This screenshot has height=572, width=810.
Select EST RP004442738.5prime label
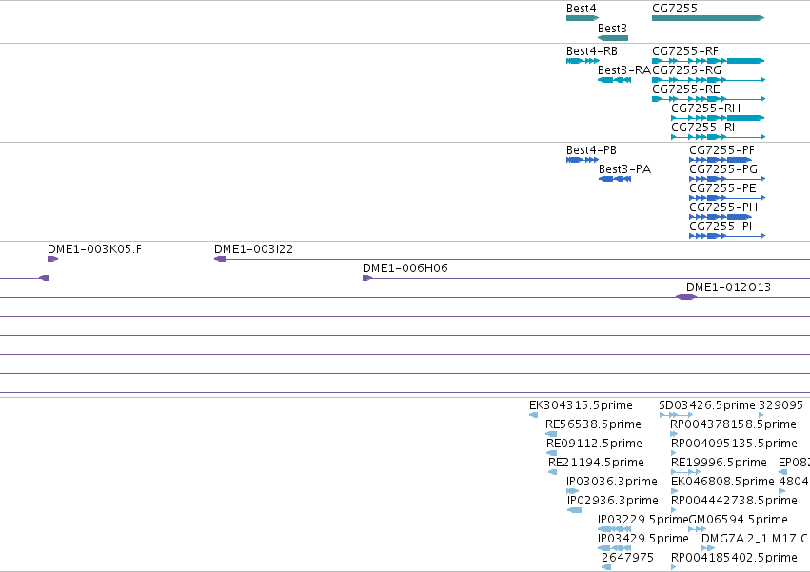734,502
